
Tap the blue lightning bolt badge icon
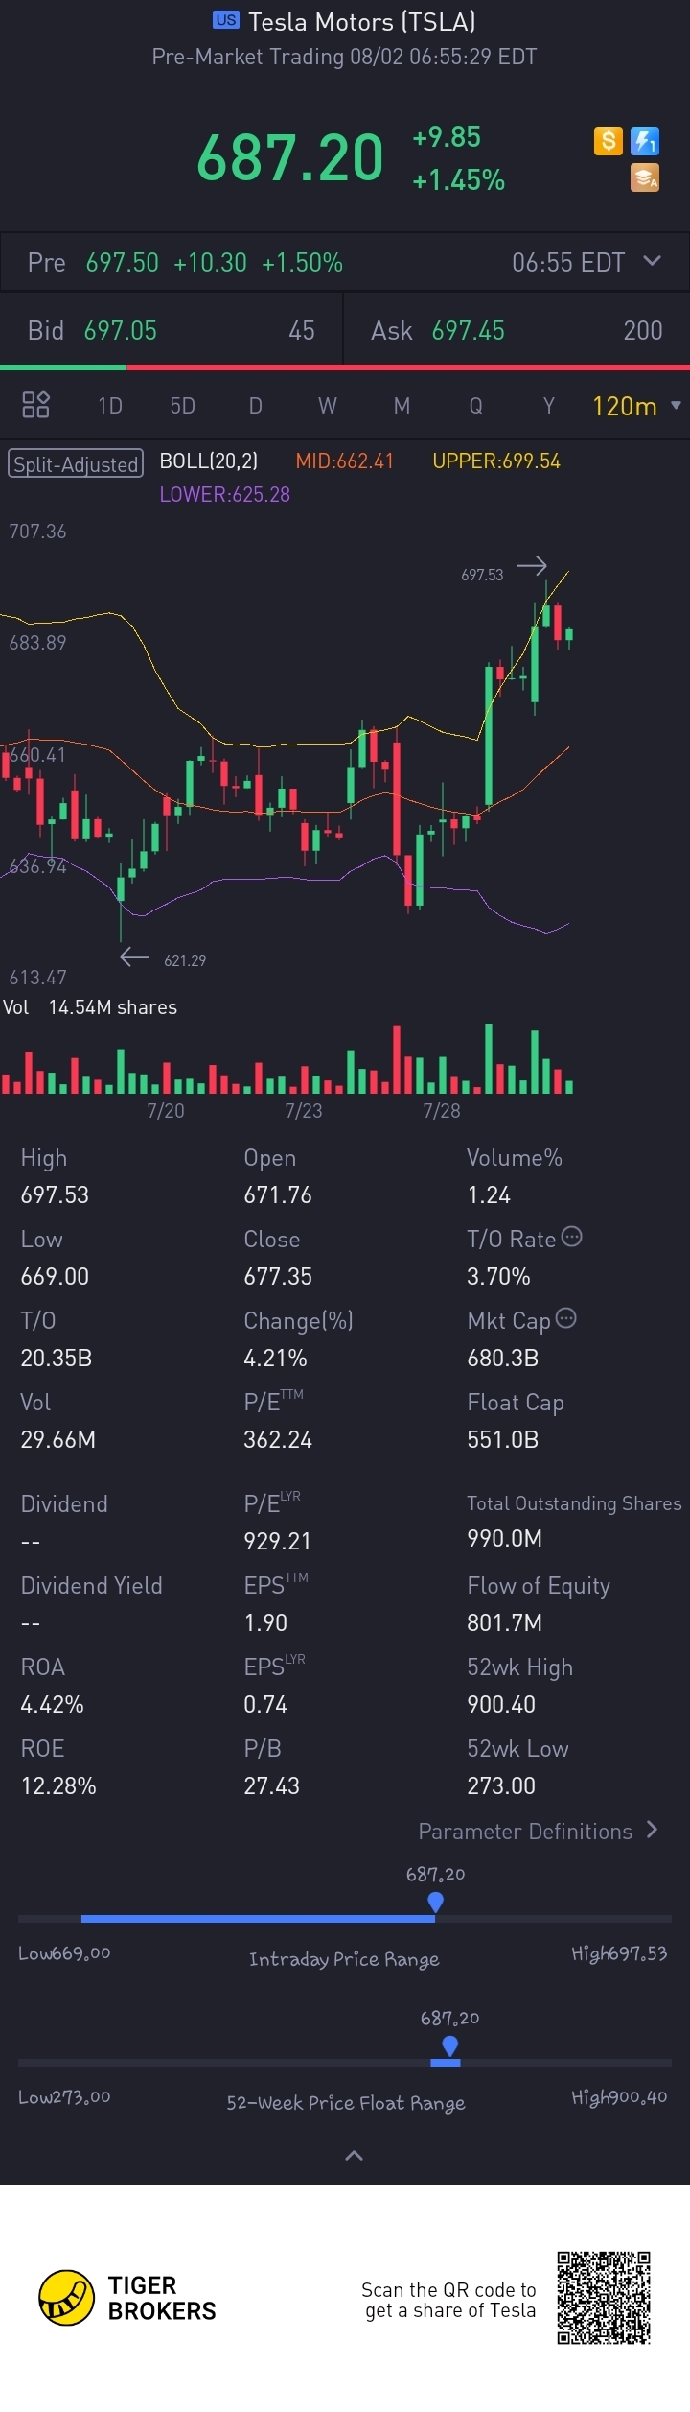[645, 142]
